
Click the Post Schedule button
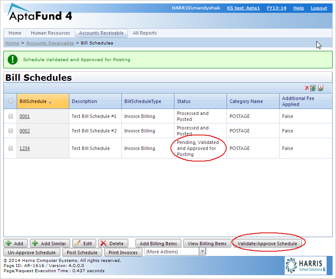point(82,253)
